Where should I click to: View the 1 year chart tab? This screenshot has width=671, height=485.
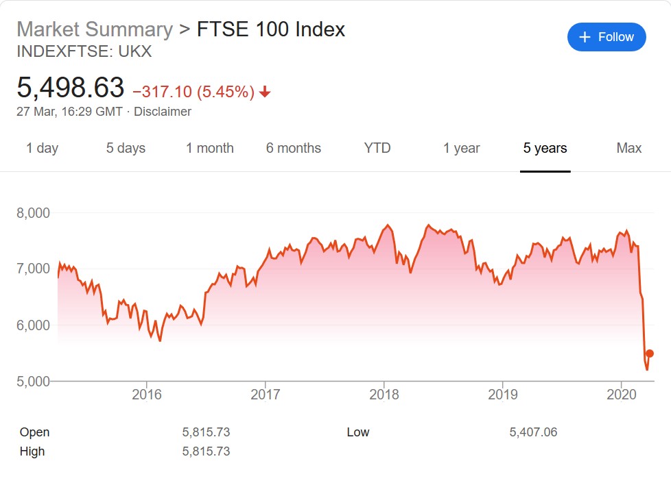tap(461, 148)
